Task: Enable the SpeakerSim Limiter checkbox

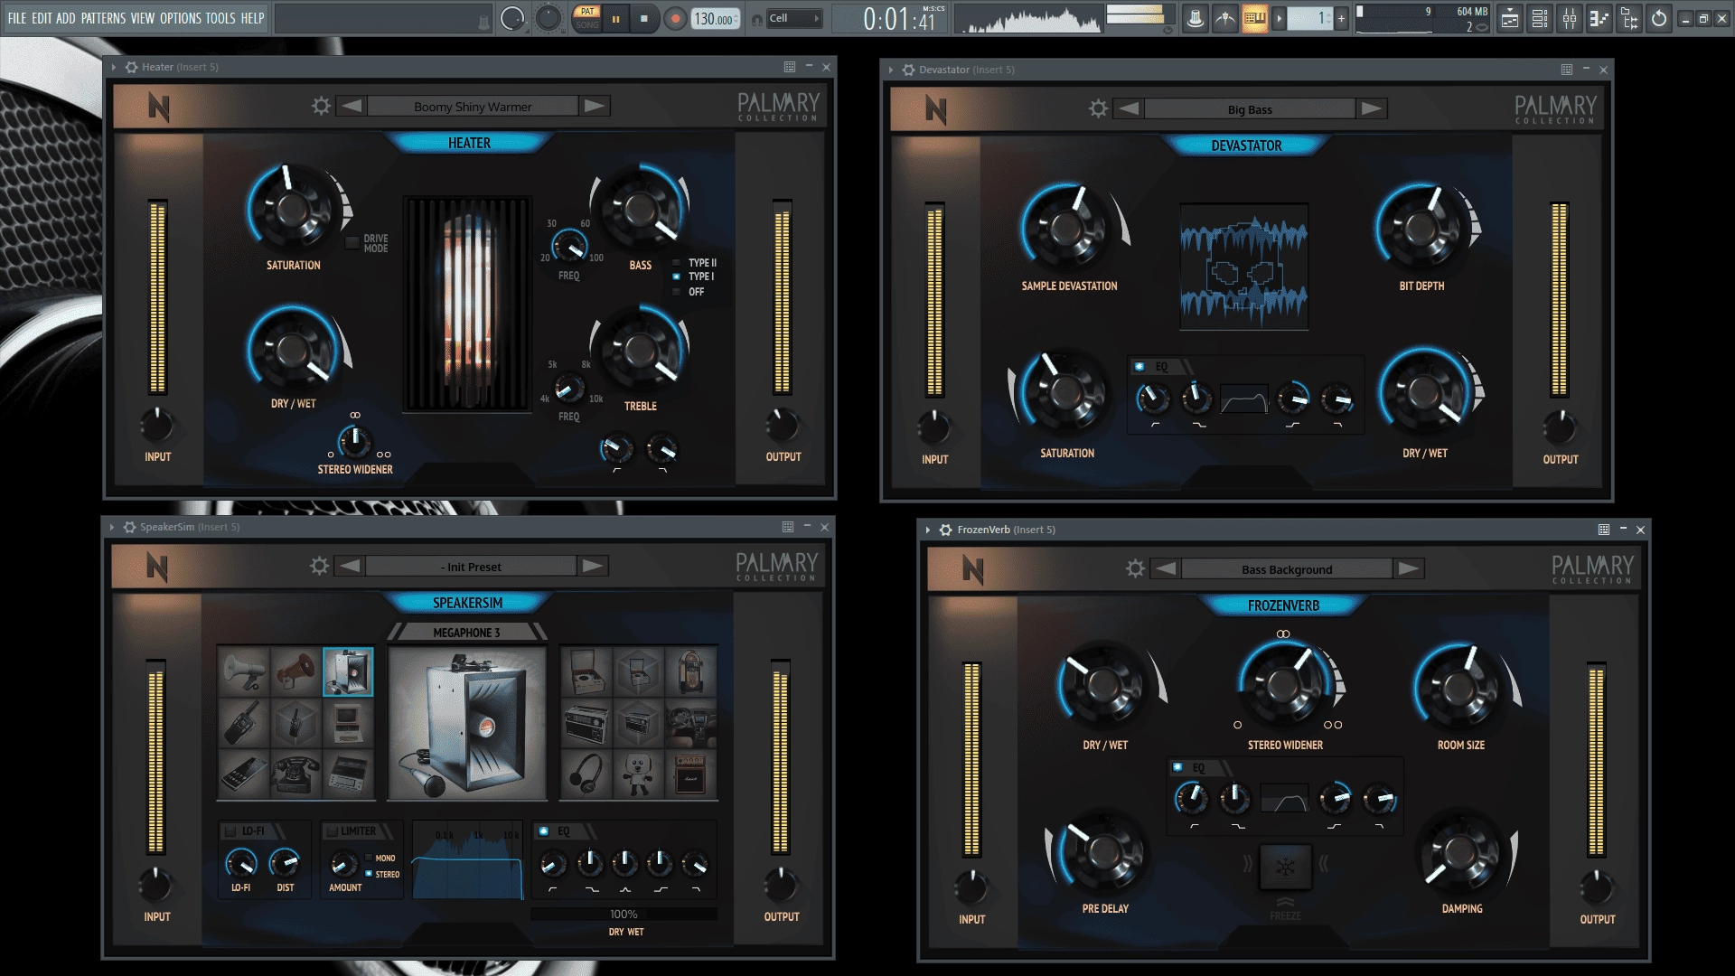Action: click(x=332, y=831)
